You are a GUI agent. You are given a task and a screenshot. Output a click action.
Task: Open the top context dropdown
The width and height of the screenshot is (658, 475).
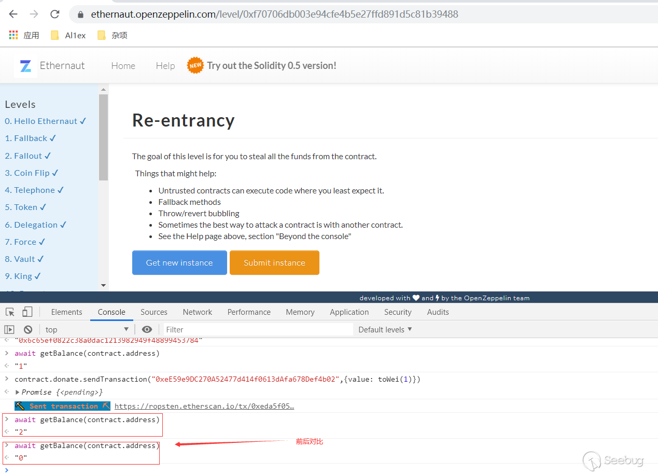(87, 329)
